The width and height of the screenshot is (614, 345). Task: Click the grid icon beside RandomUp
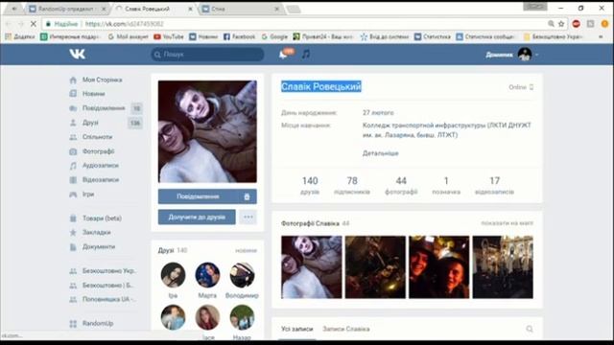click(x=73, y=324)
